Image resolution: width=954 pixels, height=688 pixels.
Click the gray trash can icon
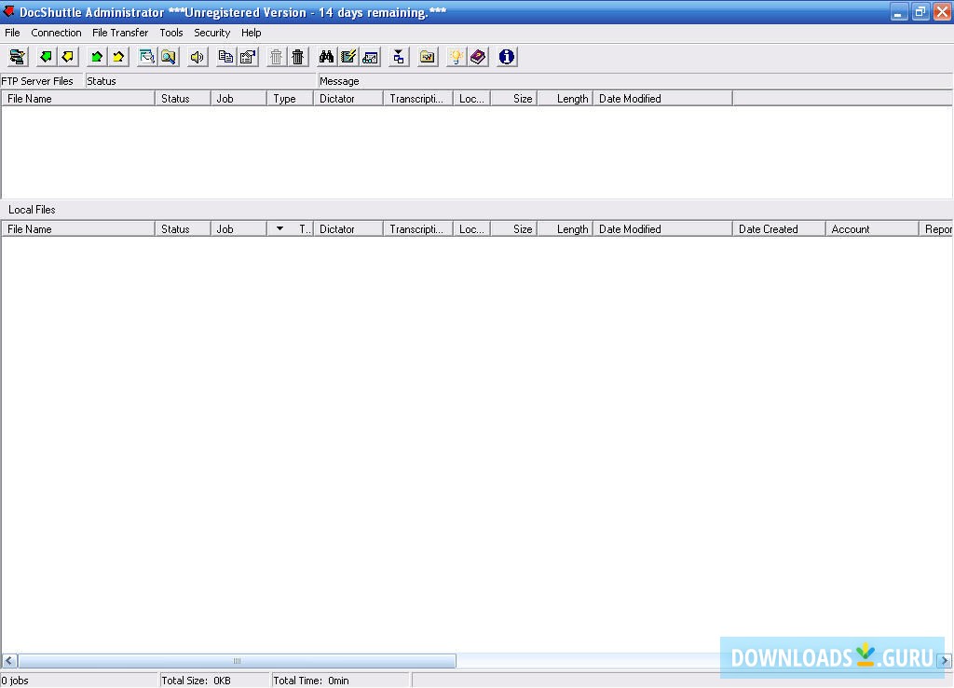click(276, 57)
